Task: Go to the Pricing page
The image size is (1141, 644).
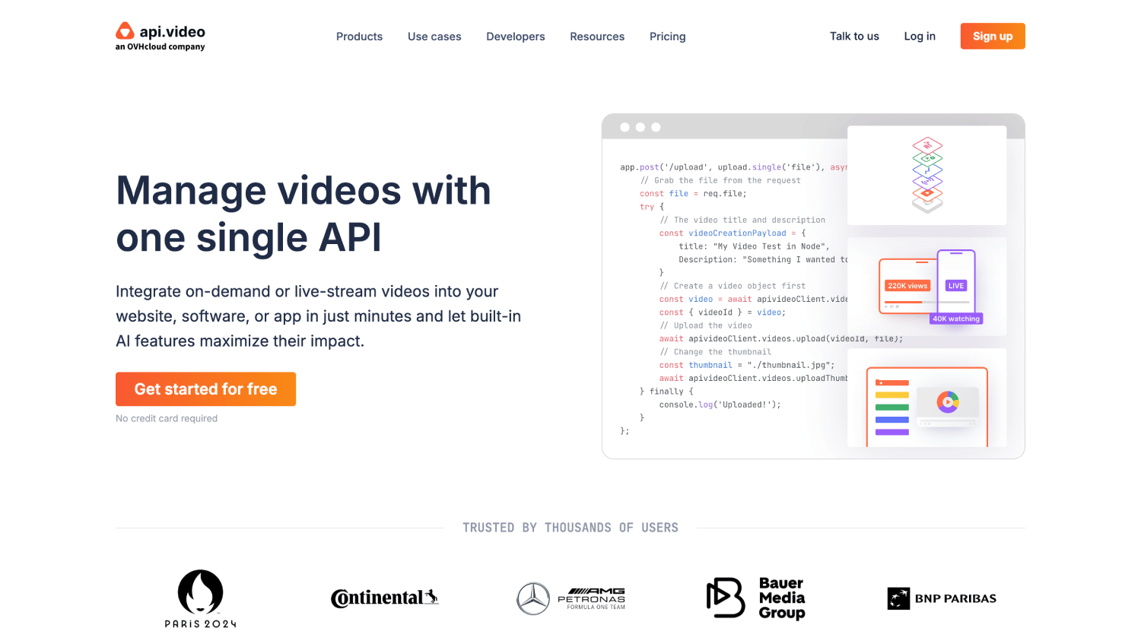Action: 668,36
